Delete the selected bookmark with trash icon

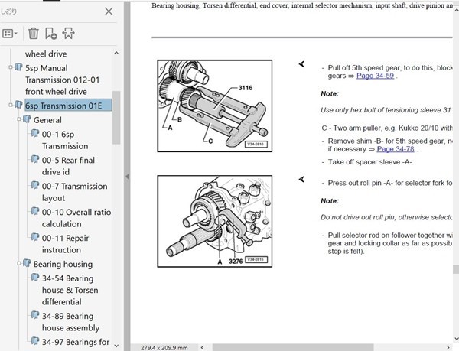point(34,34)
